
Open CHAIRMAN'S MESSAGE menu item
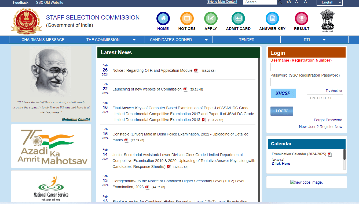point(43,40)
